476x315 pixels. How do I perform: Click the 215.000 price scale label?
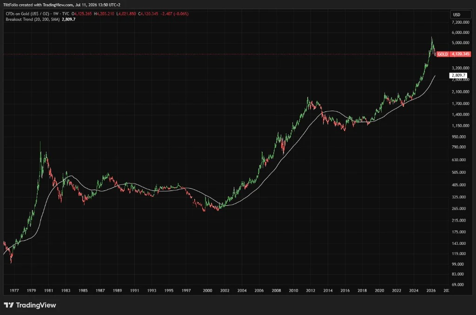pos(459,220)
